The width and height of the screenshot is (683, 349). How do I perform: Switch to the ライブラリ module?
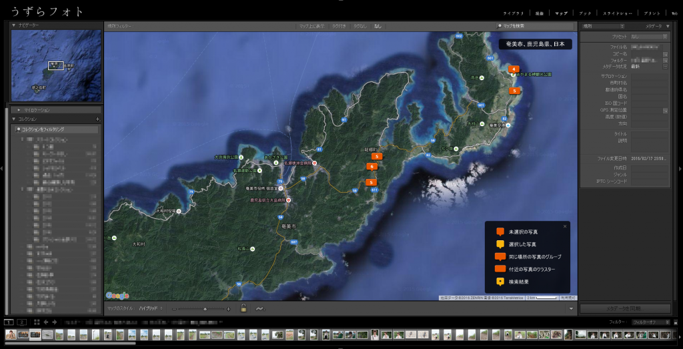513,13
